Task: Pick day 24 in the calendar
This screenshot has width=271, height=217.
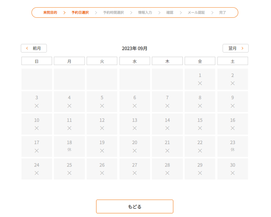Action: [37, 169]
